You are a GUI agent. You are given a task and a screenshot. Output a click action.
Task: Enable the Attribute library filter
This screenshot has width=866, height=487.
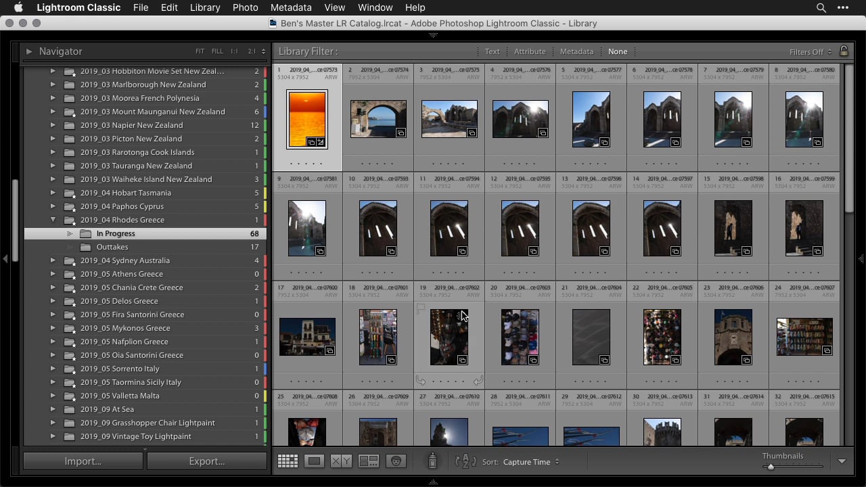pyautogui.click(x=530, y=51)
